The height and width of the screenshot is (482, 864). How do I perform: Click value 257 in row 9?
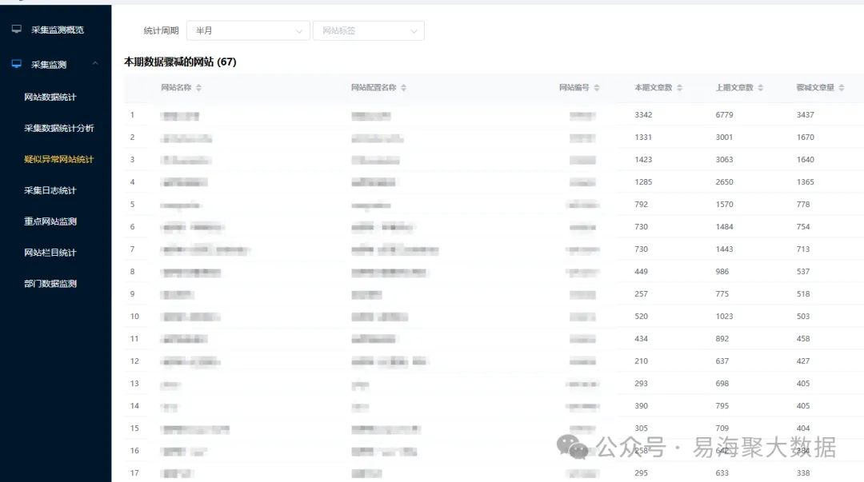pos(641,293)
